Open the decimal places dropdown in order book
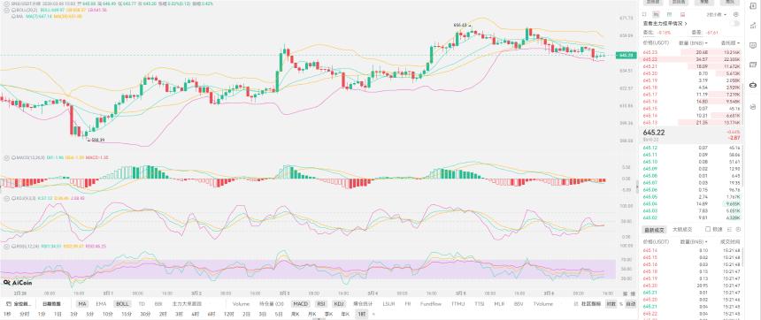This screenshot has width=761, height=320. [x=717, y=14]
